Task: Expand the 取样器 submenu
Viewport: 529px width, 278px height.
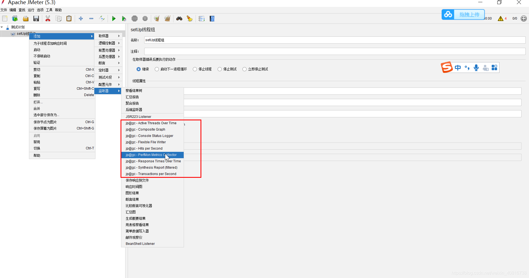Action: pos(108,36)
